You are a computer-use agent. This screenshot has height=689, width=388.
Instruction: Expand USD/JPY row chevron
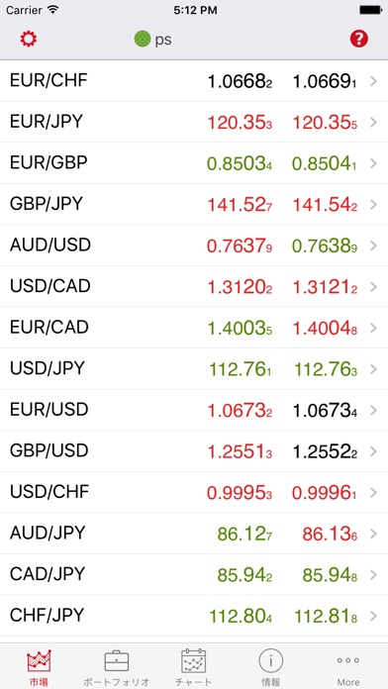[x=373, y=369]
